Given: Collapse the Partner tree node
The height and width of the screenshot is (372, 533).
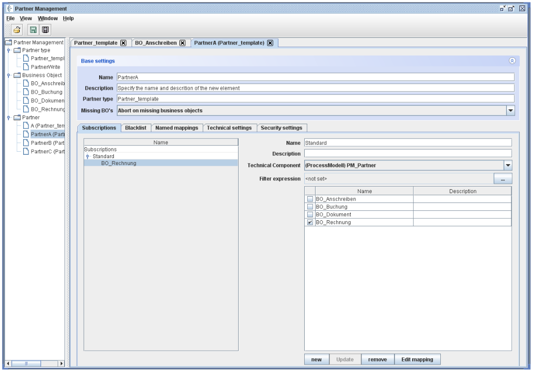Looking at the screenshot, I should [x=9, y=118].
